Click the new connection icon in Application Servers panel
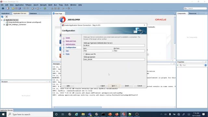The height and width of the screenshot is (117, 208). click(x=2, y=17)
